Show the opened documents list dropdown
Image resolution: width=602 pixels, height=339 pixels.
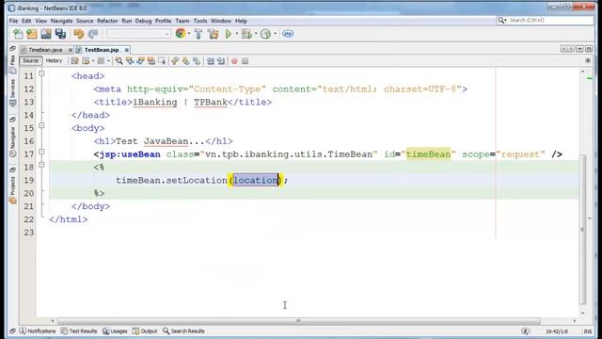pyautogui.click(x=579, y=49)
